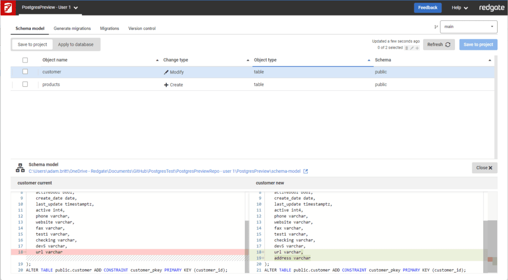Click the schema model hierarchy icon
This screenshot has height=280, width=508.
tap(20, 168)
